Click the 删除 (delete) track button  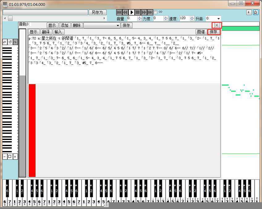click(77, 25)
